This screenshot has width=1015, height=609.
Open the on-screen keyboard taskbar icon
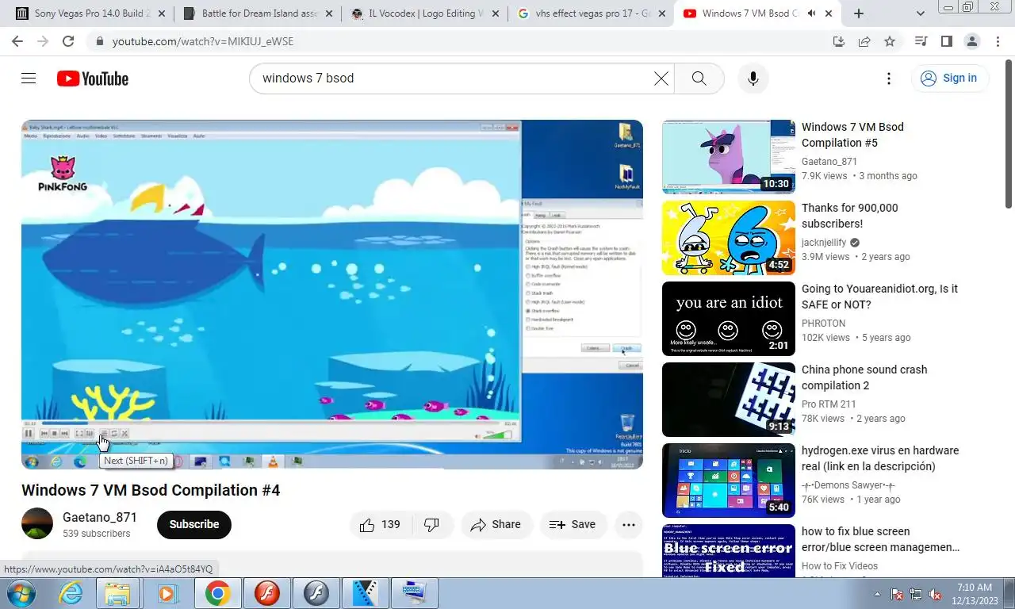pos(413,593)
